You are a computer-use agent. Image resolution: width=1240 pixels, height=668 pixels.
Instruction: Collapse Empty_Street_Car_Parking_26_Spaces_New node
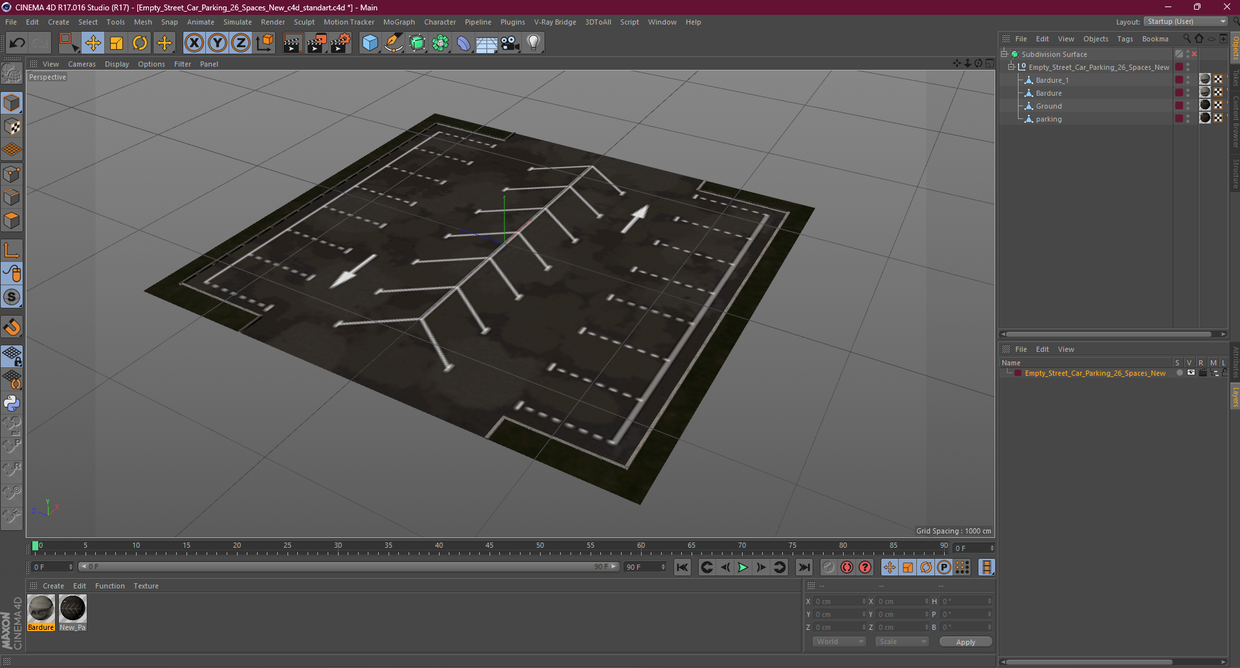1011,67
